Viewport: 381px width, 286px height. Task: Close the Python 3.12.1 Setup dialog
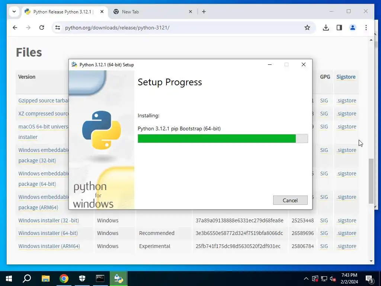[x=304, y=64]
